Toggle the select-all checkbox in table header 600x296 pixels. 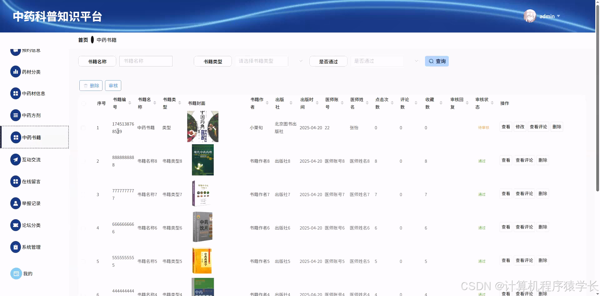83,103
